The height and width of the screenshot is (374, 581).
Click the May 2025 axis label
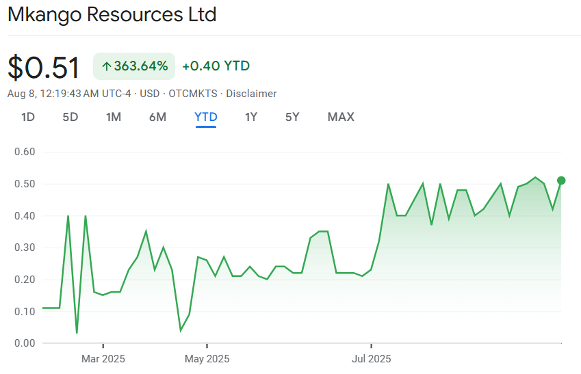pyautogui.click(x=207, y=358)
